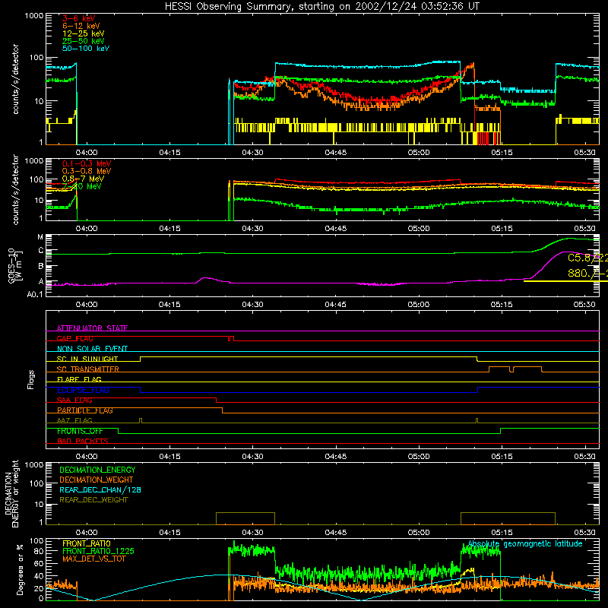This screenshot has width=608, height=608.
Task: Select the 12-25 keV legend label
Action: [x=83, y=33]
